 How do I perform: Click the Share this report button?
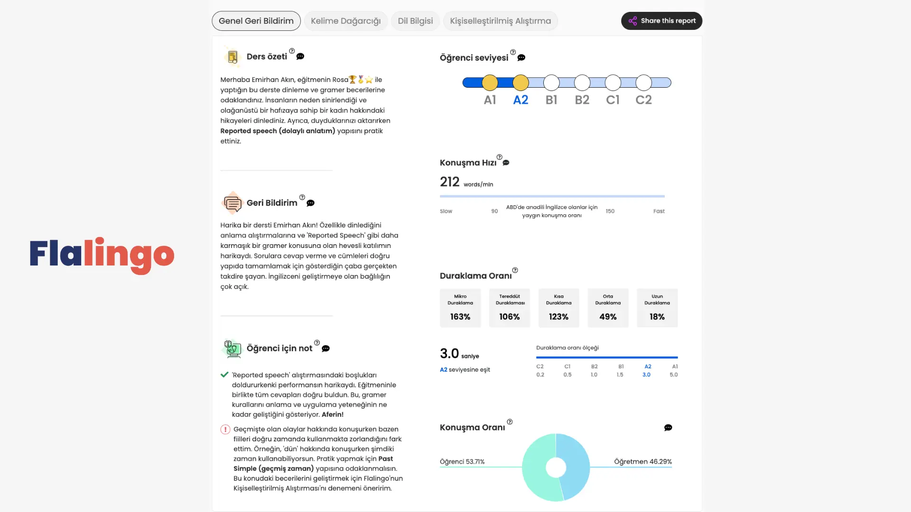point(661,21)
